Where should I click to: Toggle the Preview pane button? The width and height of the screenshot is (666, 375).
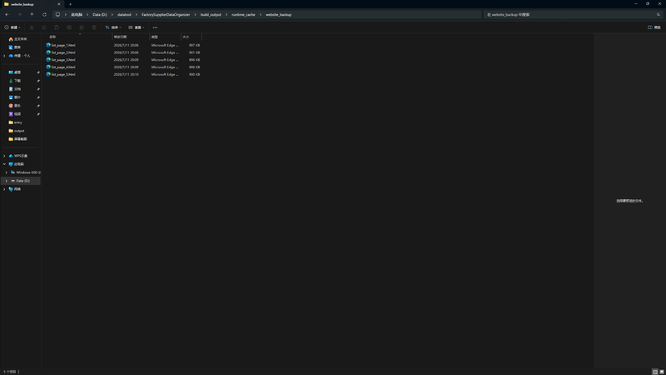(654, 27)
